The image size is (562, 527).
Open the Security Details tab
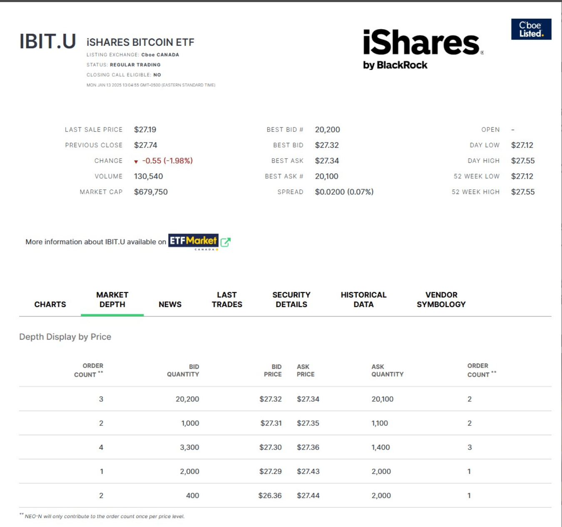(291, 300)
